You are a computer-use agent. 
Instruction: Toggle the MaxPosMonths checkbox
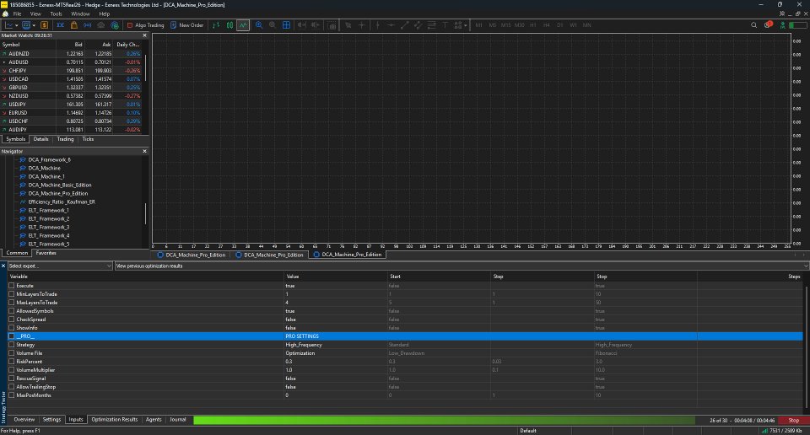pos(11,395)
